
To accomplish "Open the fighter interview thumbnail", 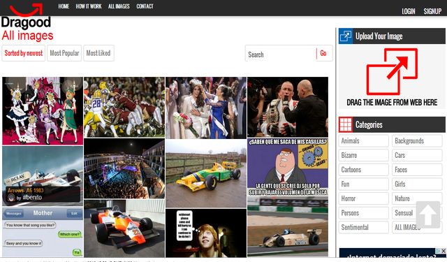I will (x=288, y=107).
